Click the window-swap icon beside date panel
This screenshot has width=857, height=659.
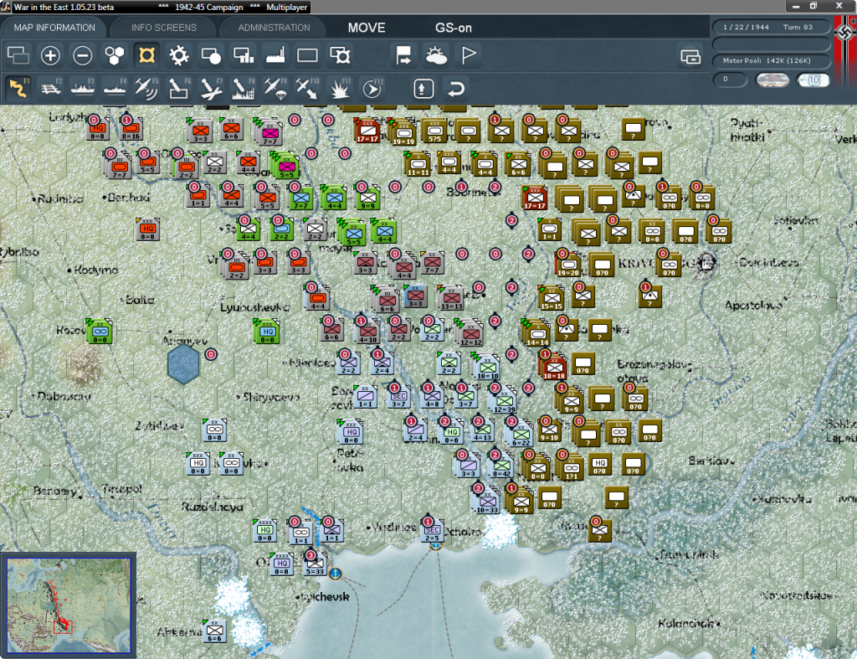690,56
